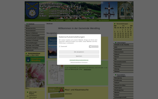This screenshot has height=99, width=158.
Task: Open Mail an Webmaster link
Action: coord(57,20)
